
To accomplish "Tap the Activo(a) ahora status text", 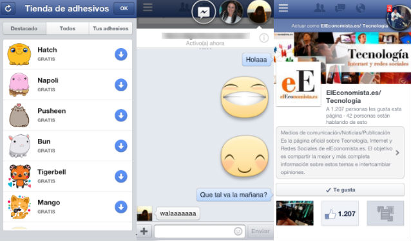I will (205, 43).
